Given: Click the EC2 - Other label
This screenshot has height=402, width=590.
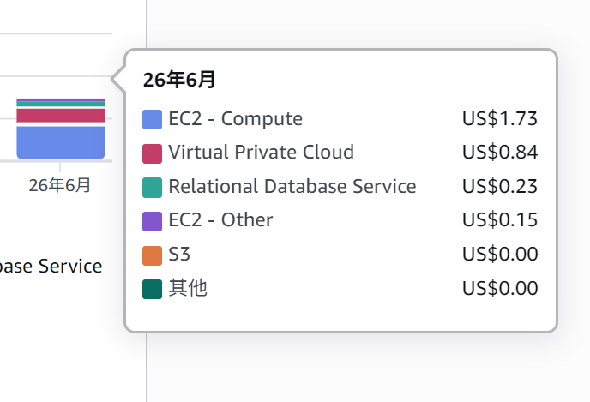Looking at the screenshot, I should click(x=220, y=219).
